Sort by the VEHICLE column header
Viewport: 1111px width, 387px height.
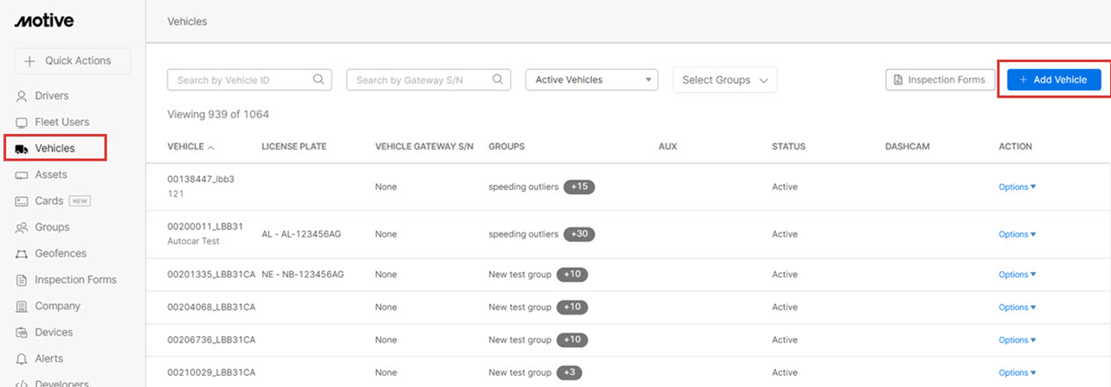pyautogui.click(x=190, y=147)
